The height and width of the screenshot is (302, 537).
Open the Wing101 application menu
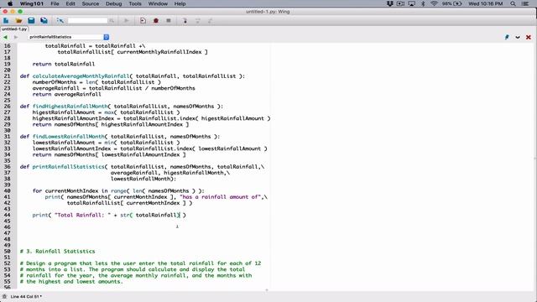32,3
